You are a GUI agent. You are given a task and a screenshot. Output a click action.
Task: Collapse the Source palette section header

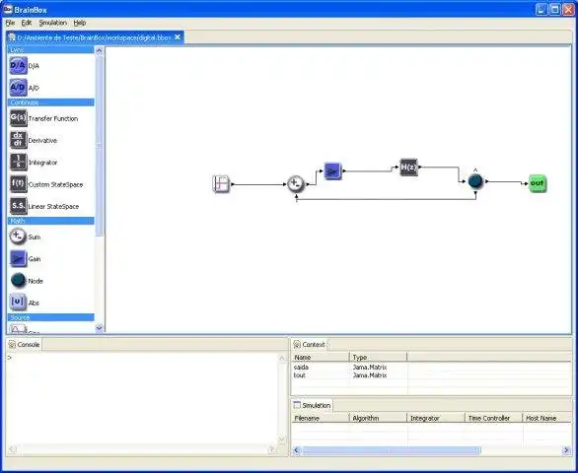[51, 317]
